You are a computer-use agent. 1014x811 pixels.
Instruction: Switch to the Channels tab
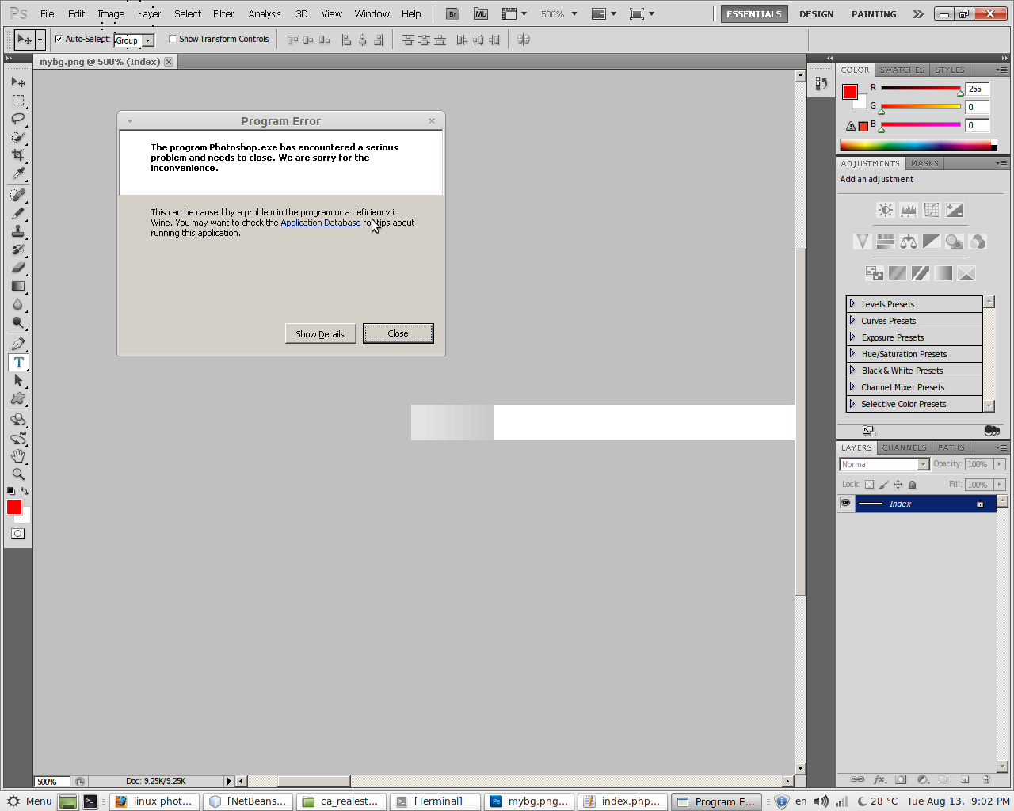(x=904, y=447)
